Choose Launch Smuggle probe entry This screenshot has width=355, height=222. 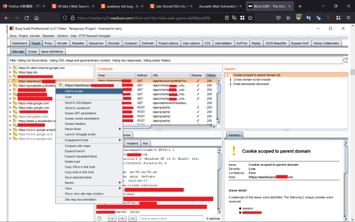89,134
